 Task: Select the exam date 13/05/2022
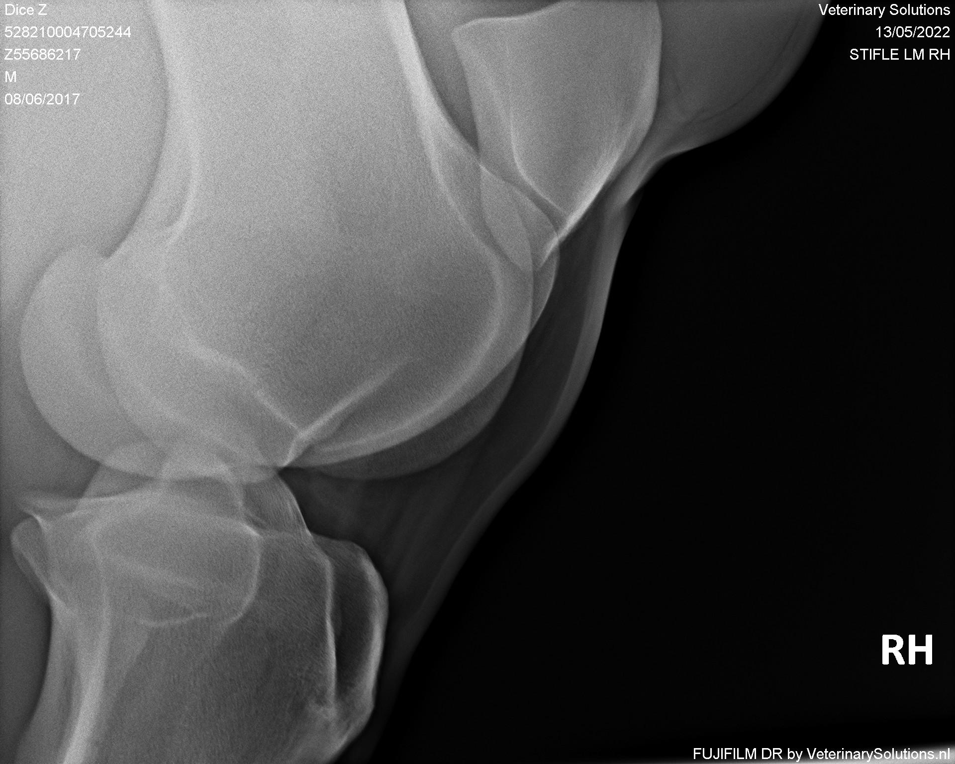pos(913,32)
